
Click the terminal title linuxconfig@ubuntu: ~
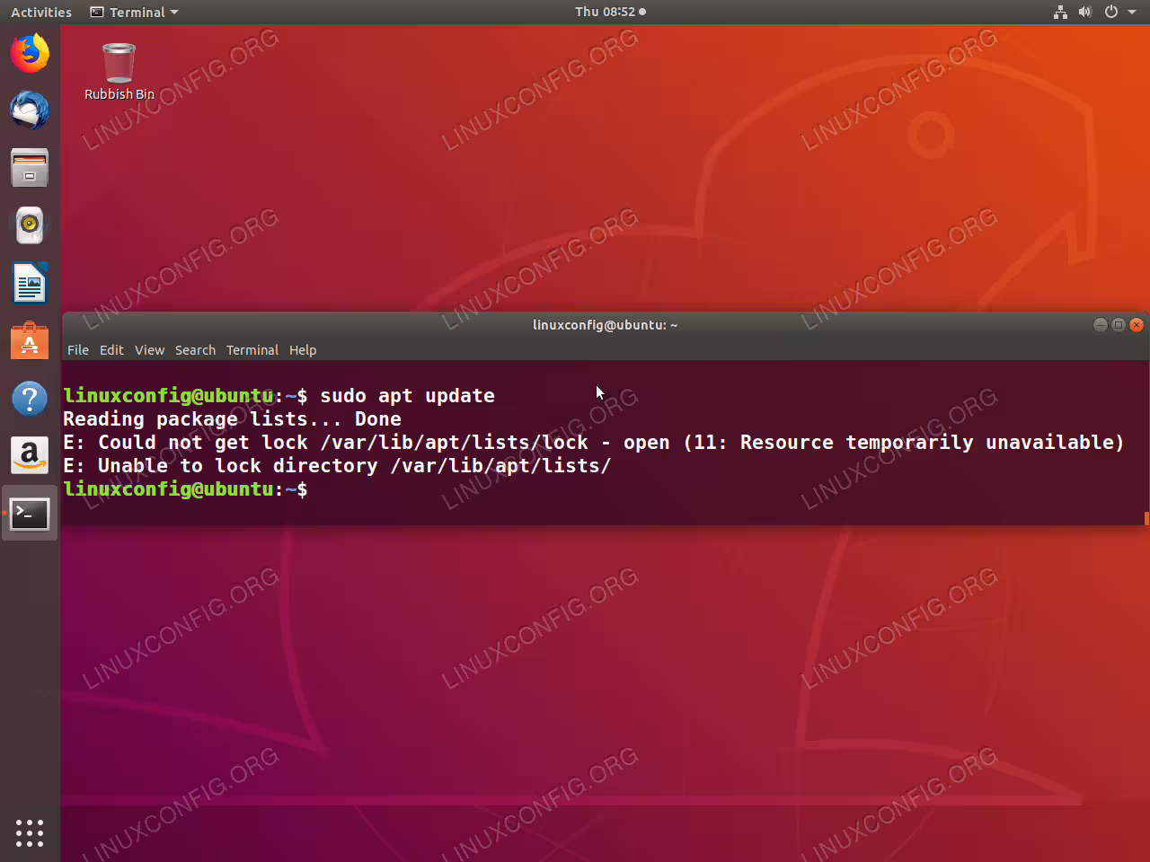[x=605, y=325]
